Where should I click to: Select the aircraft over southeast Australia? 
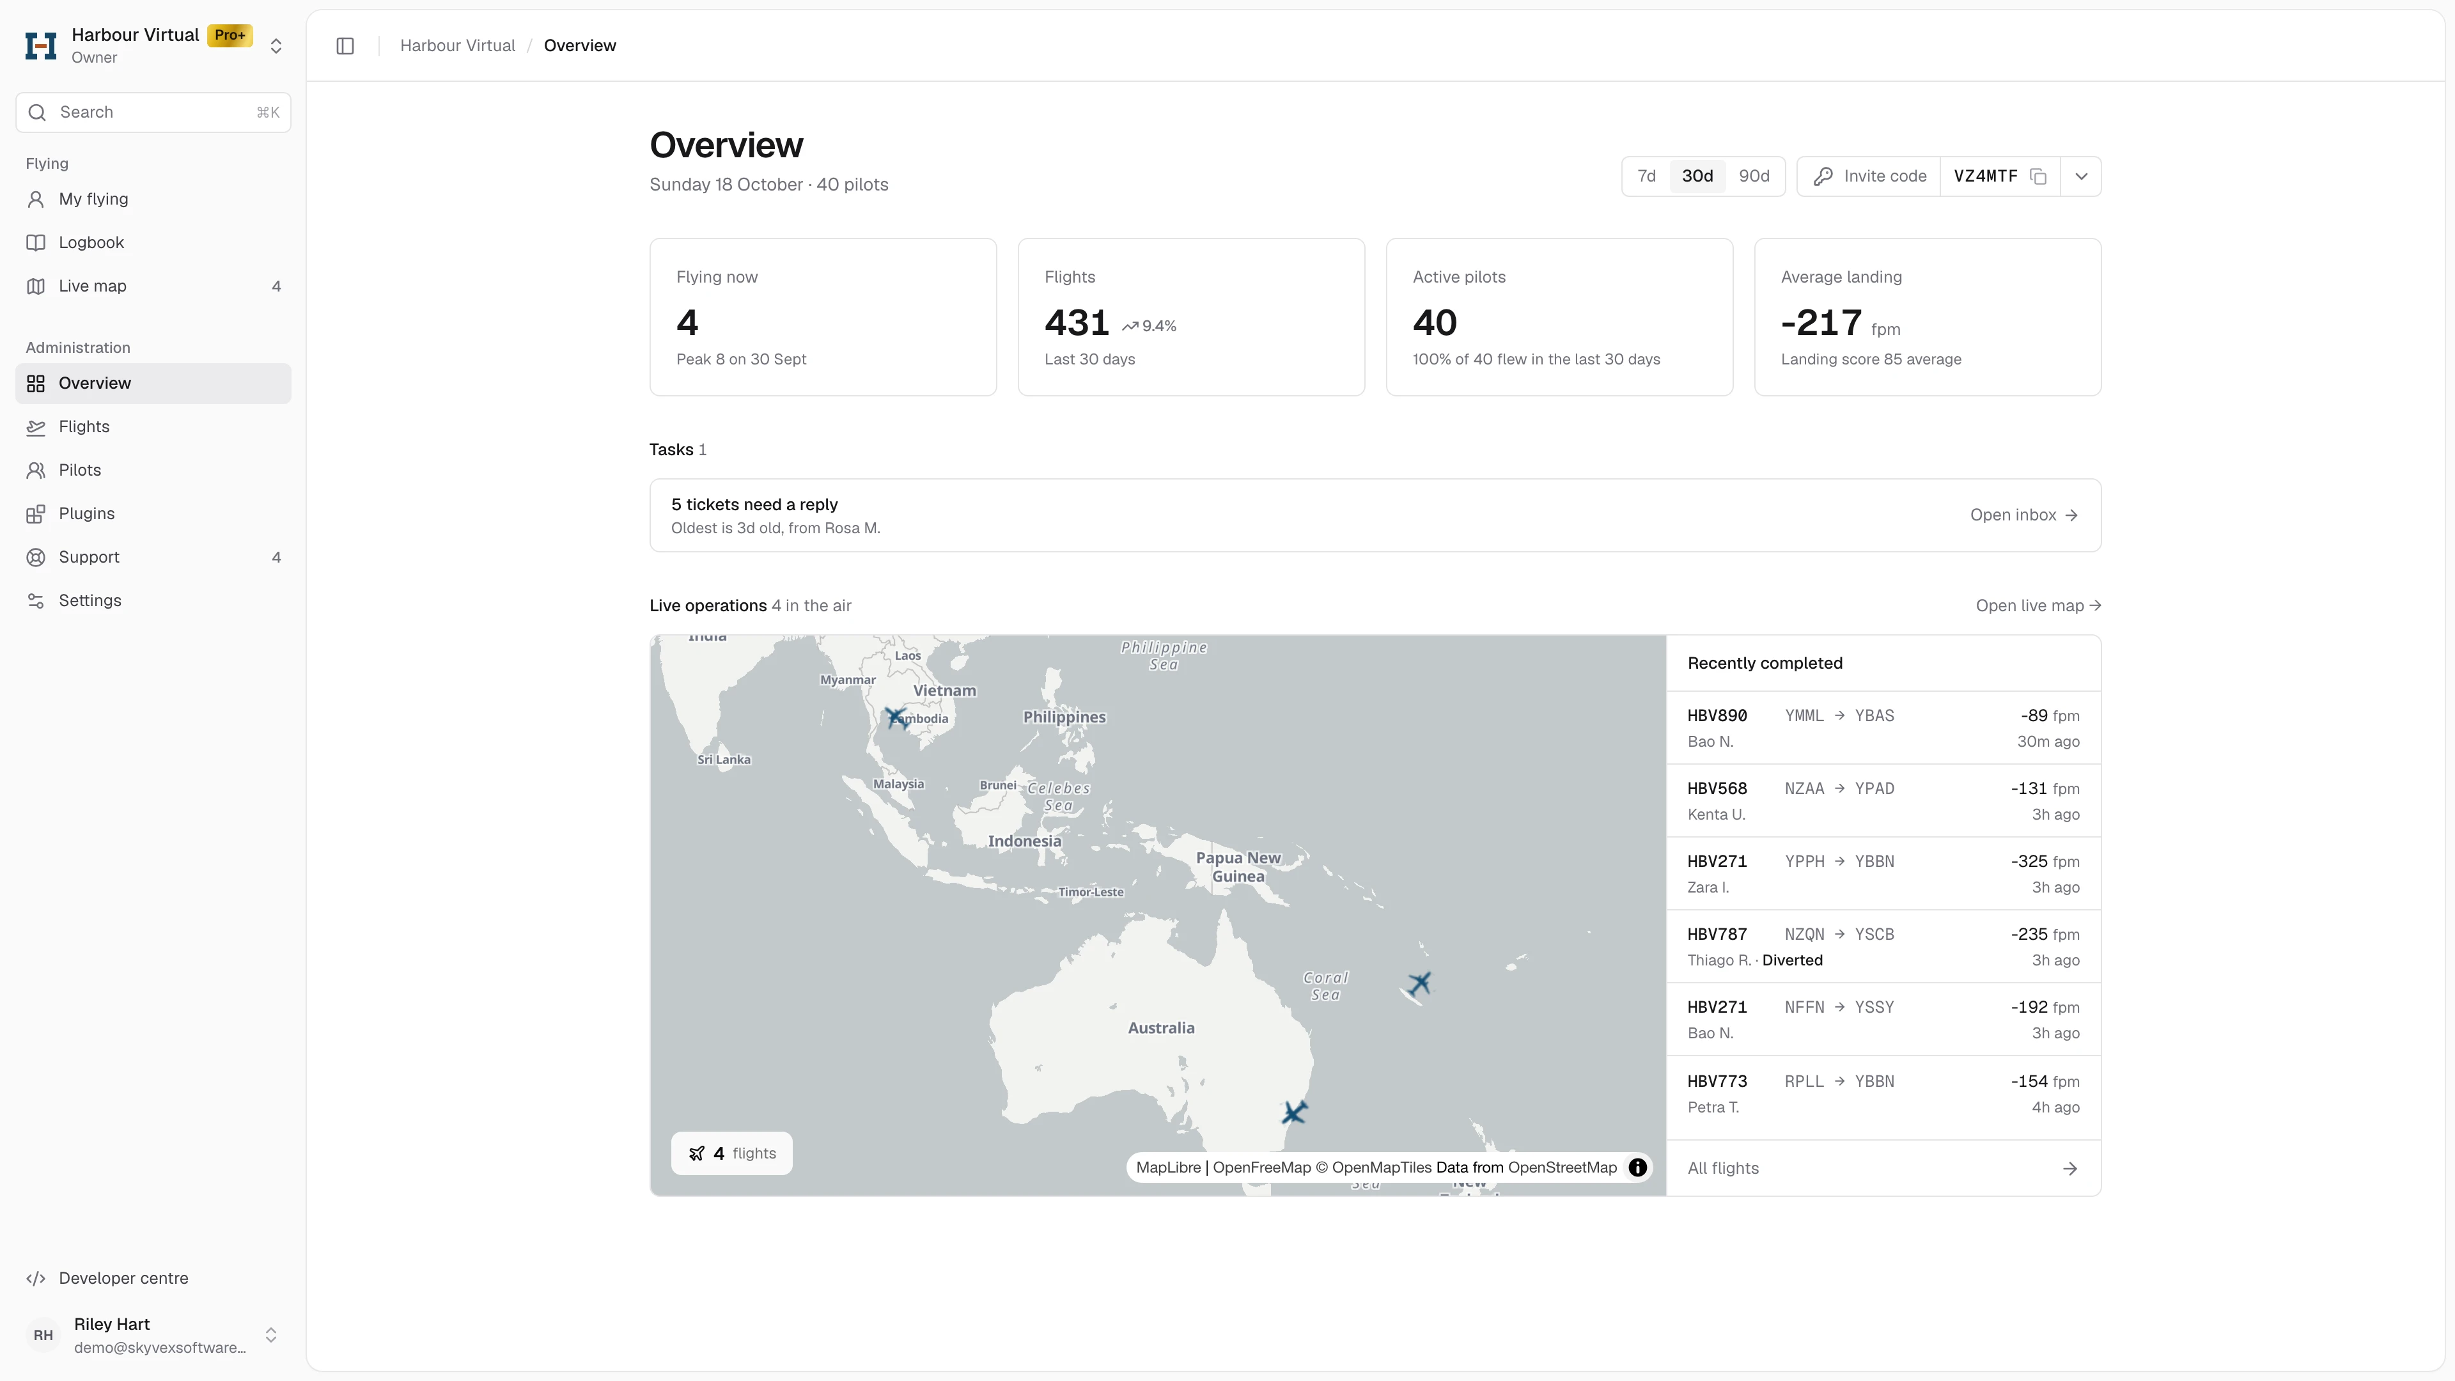pyautogui.click(x=1294, y=1112)
